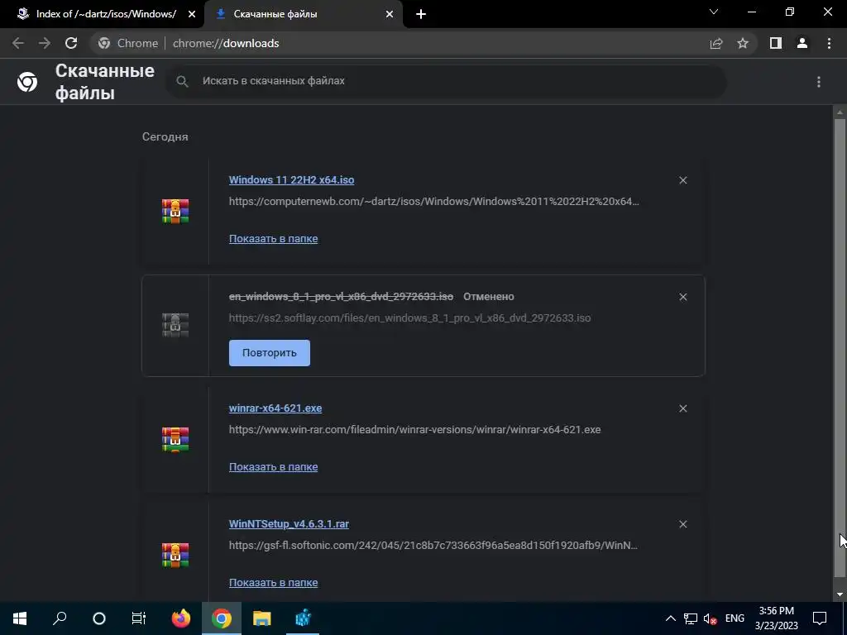
Task: Click the blue app icon on taskbar
Action: [303, 618]
